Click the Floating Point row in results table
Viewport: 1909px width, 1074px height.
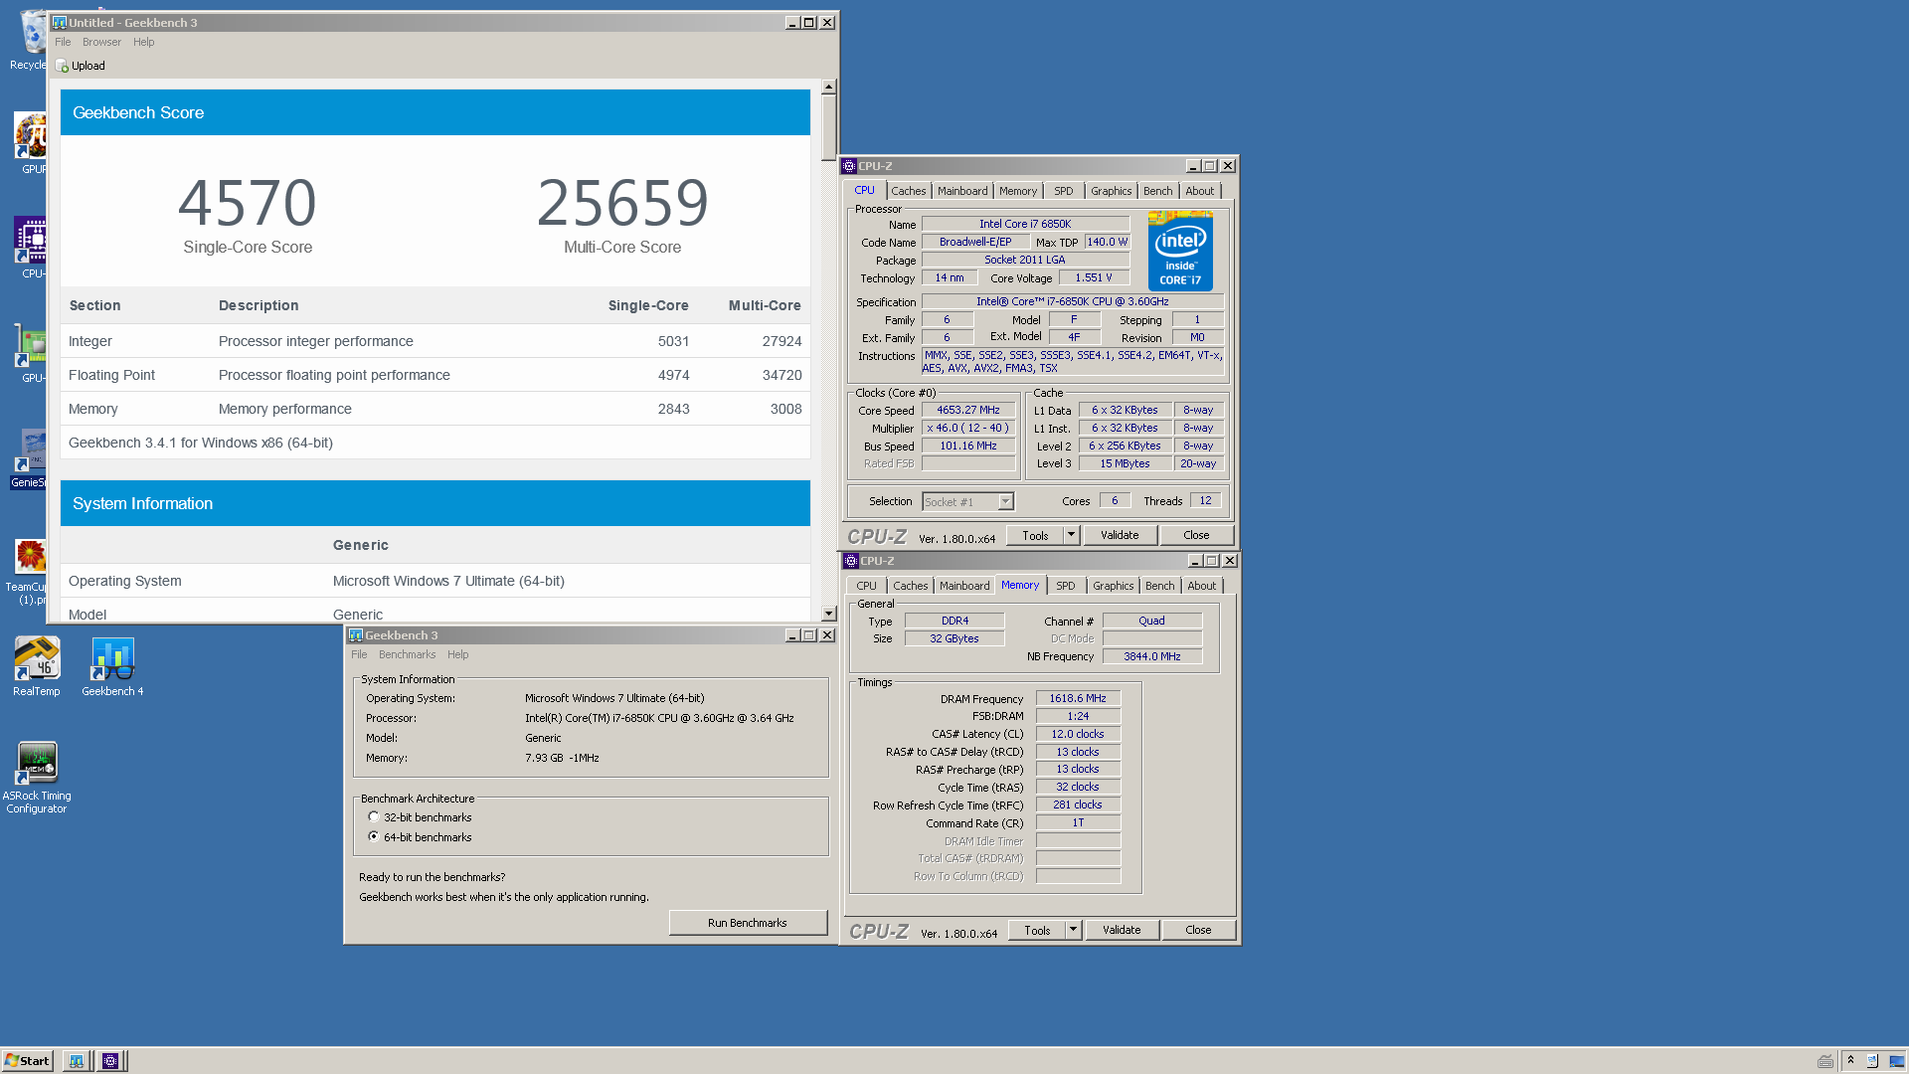point(435,375)
